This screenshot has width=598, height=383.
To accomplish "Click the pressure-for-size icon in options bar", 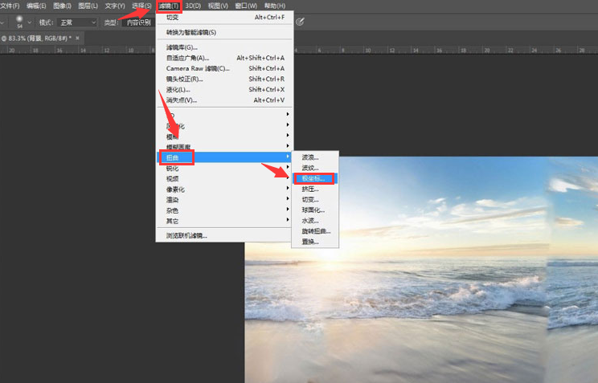I will point(300,22).
